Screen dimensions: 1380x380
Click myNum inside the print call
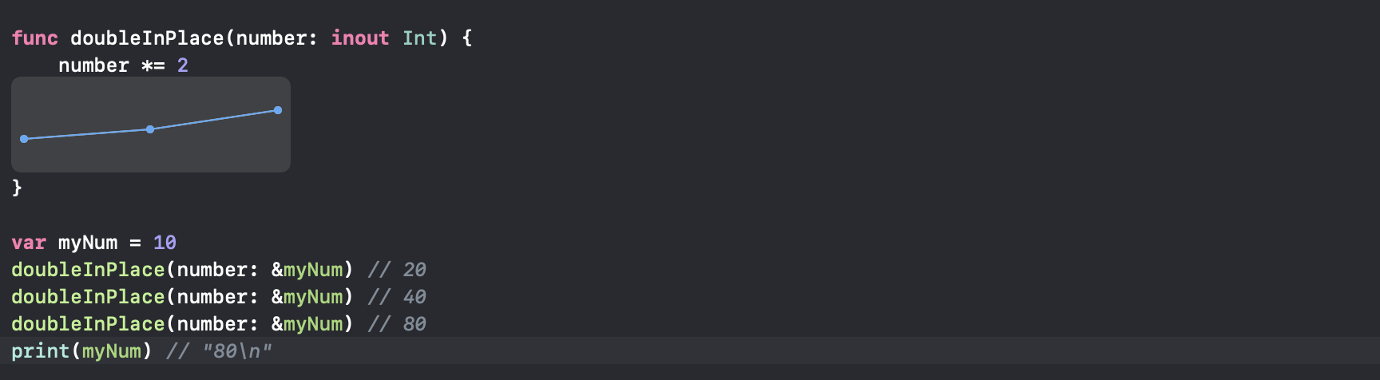click(112, 351)
